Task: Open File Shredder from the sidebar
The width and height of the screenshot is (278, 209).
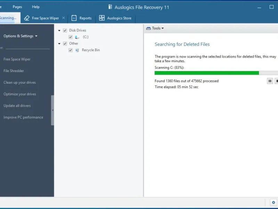Action: click(14, 71)
